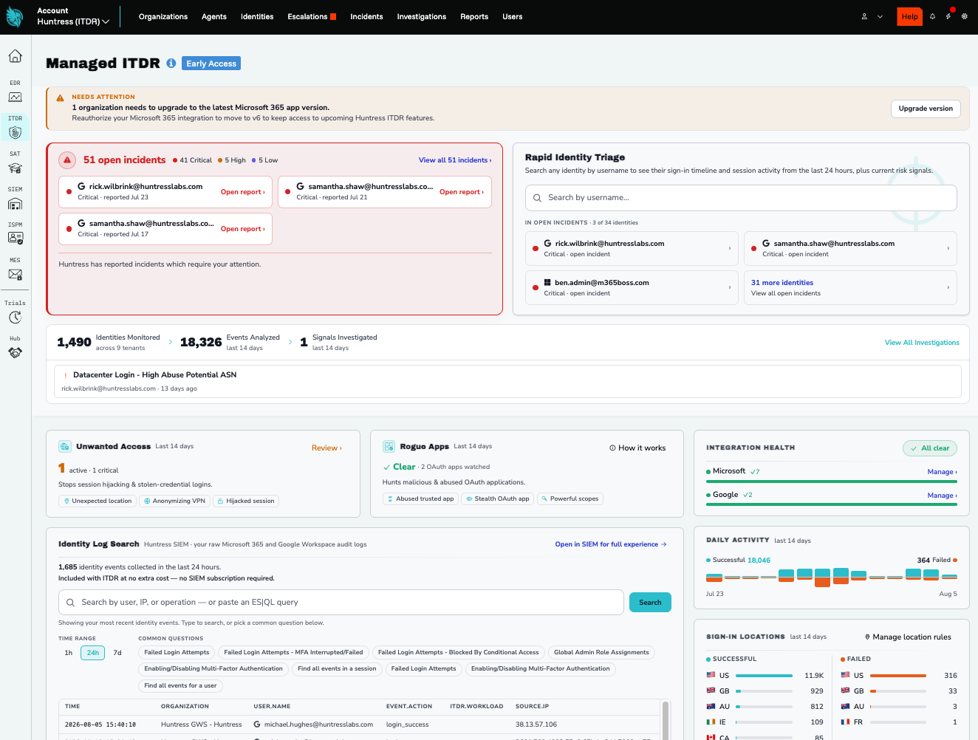Toggle the Powerful scopes chip
Viewport: 978px width, 740px height.
coord(570,499)
